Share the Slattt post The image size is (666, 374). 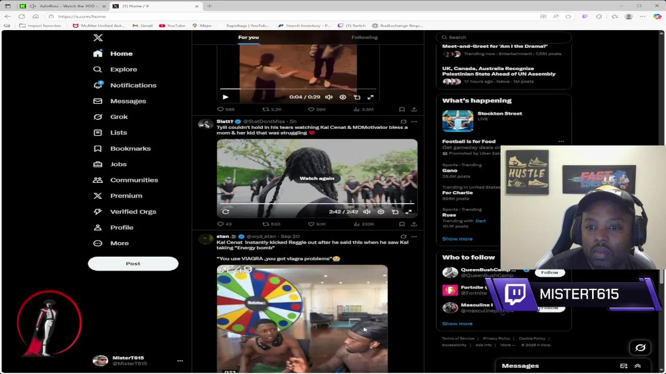coord(414,224)
